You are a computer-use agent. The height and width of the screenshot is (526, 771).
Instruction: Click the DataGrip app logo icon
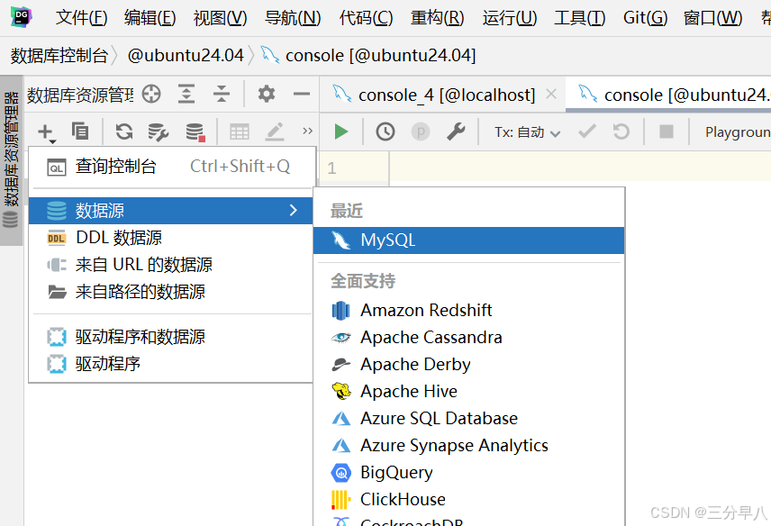pyautogui.click(x=21, y=17)
